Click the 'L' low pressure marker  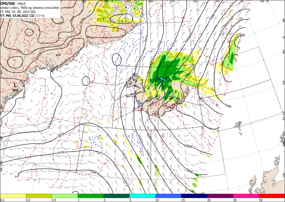click(x=15, y=85)
